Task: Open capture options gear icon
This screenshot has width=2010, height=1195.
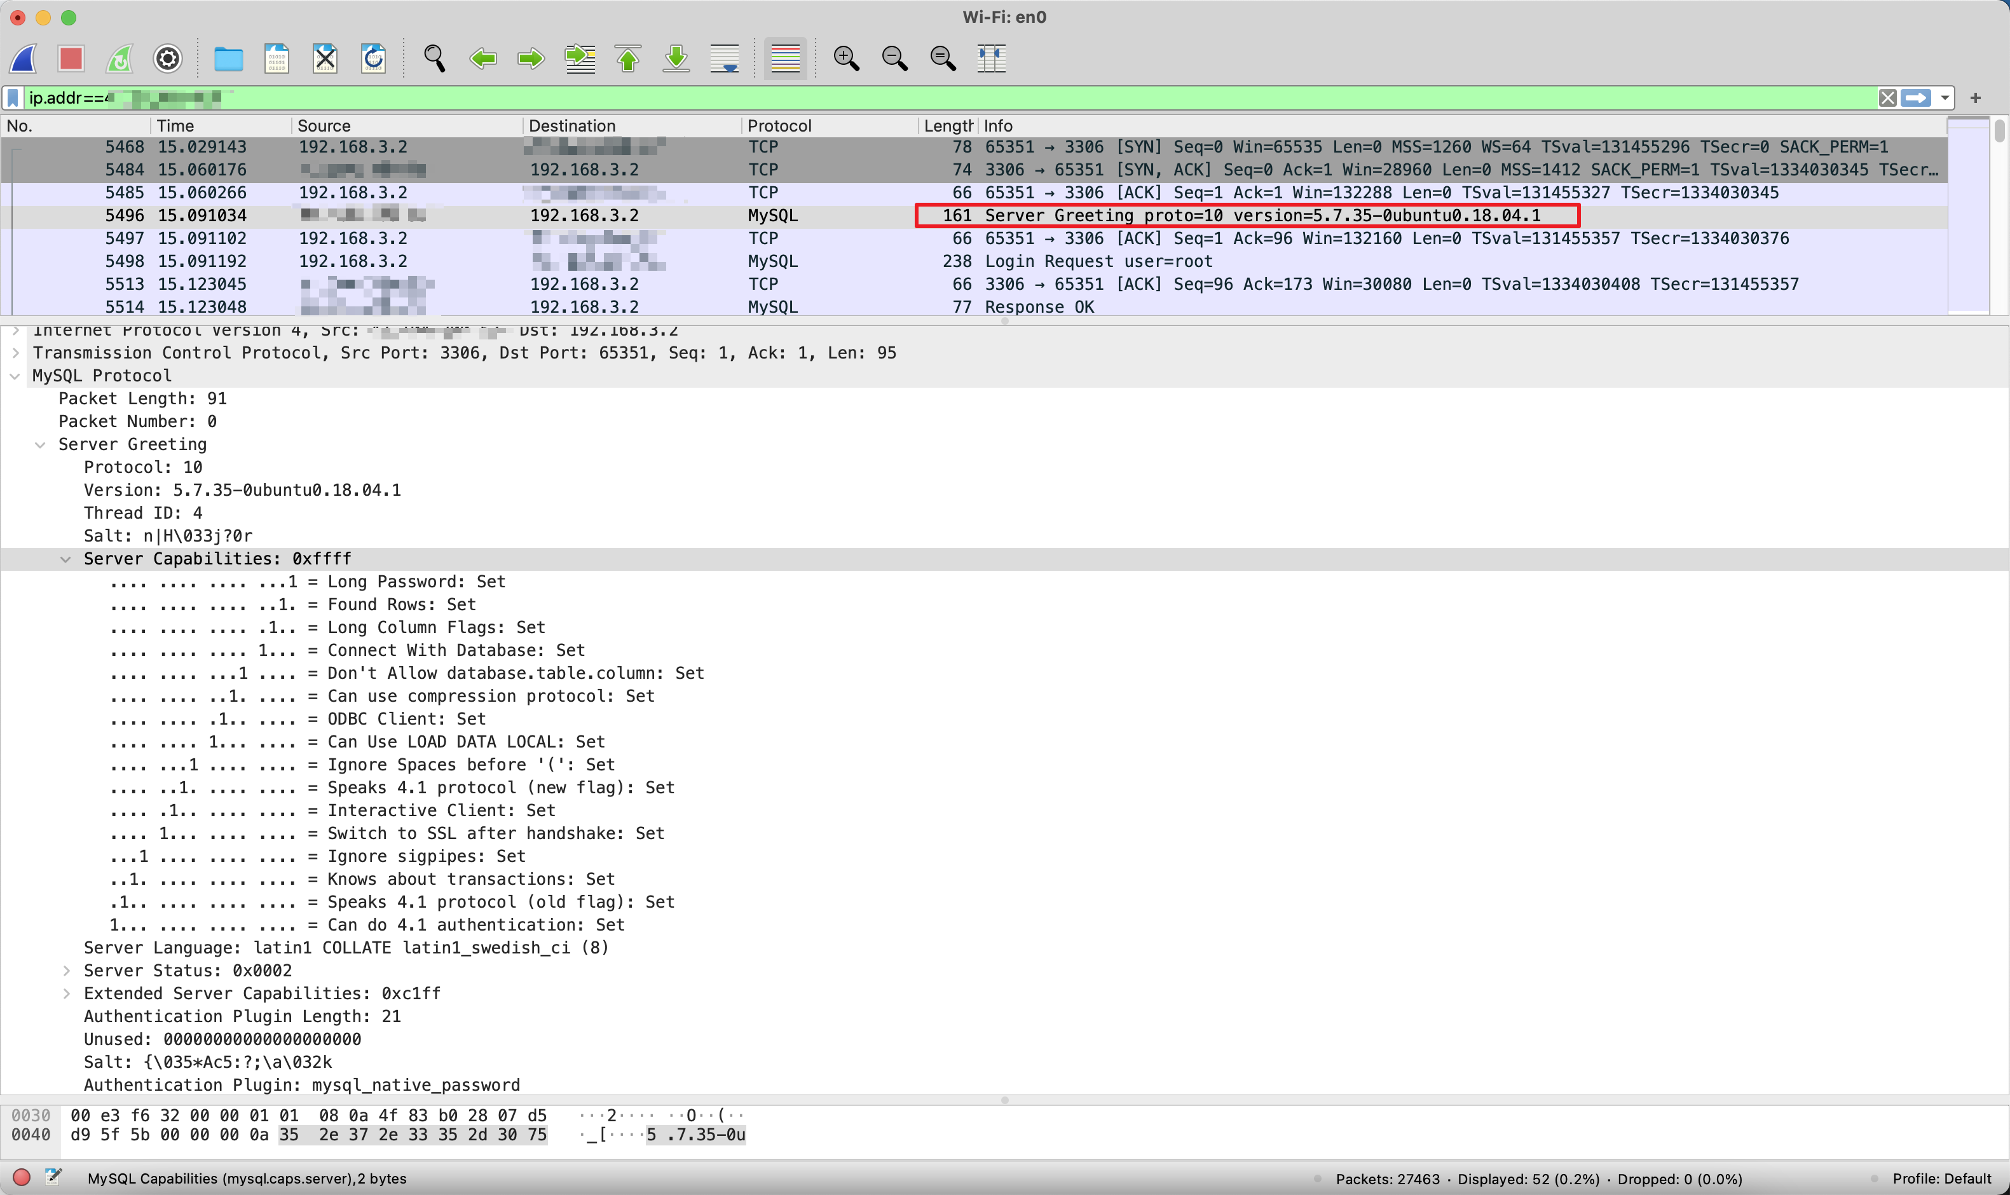Action: (x=168, y=58)
